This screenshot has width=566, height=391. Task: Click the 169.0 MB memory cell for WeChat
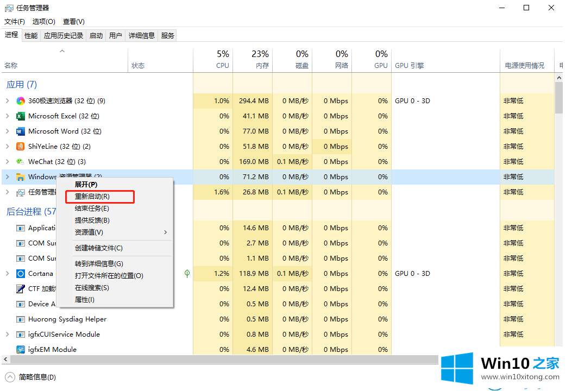point(253,161)
